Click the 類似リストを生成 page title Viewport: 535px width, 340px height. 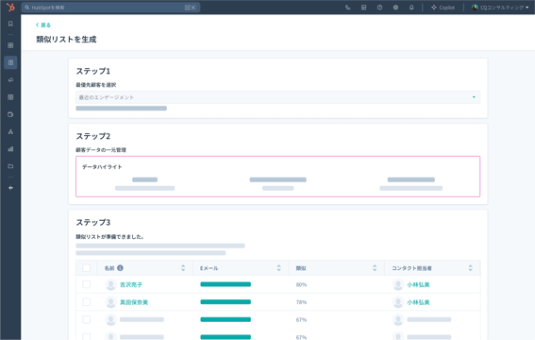click(x=66, y=40)
